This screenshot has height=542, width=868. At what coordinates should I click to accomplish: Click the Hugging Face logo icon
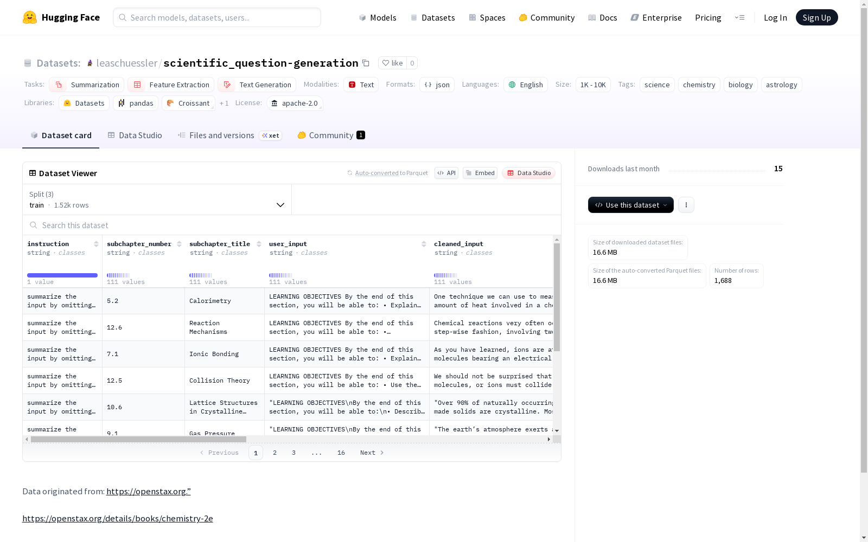pos(30,17)
